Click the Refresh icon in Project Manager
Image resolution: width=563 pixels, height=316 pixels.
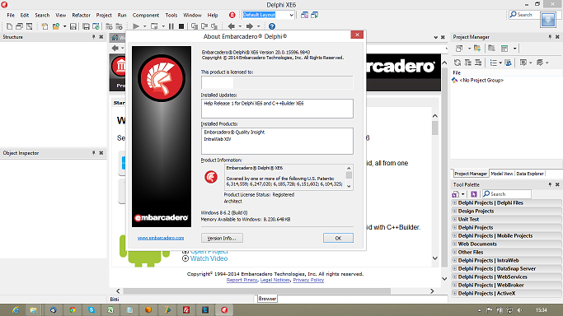[x=457, y=63]
